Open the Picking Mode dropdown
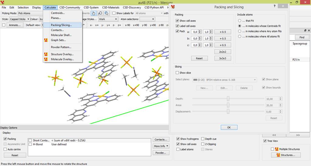The image size is (311, 166). [30, 13]
